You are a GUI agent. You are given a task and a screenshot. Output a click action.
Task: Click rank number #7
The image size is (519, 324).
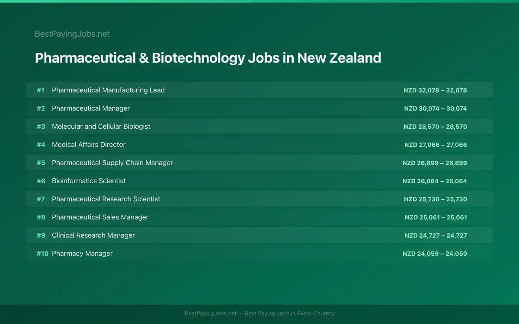click(41, 199)
